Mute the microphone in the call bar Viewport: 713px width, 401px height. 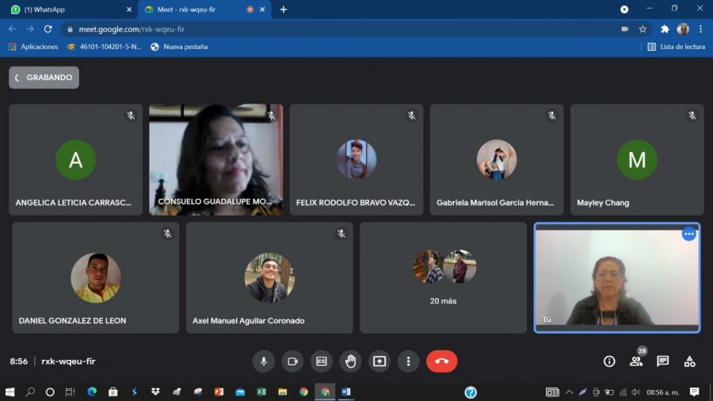pos(264,361)
